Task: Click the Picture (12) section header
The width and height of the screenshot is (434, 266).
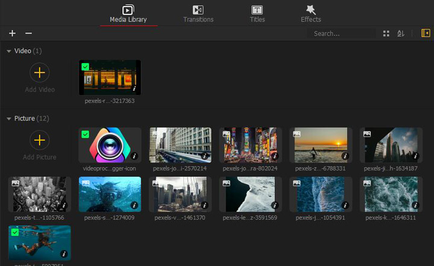Action: click(31, 119)
